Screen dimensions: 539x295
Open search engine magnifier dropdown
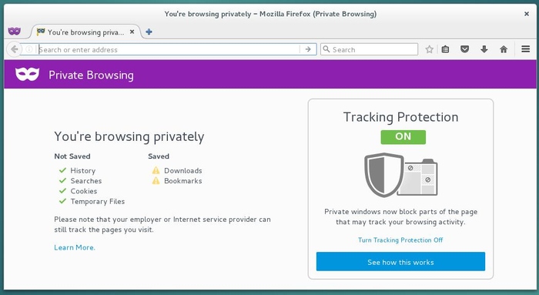[x=326, y=49]
